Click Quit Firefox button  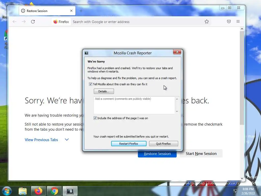[163, 144]
